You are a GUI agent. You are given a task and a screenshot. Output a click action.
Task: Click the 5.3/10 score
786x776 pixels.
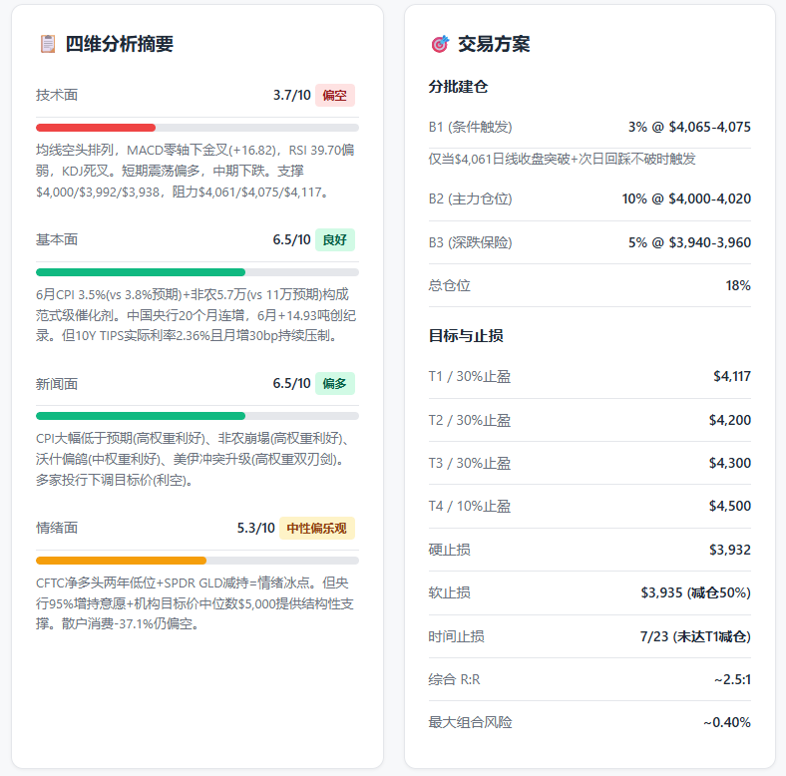(256, 528)
